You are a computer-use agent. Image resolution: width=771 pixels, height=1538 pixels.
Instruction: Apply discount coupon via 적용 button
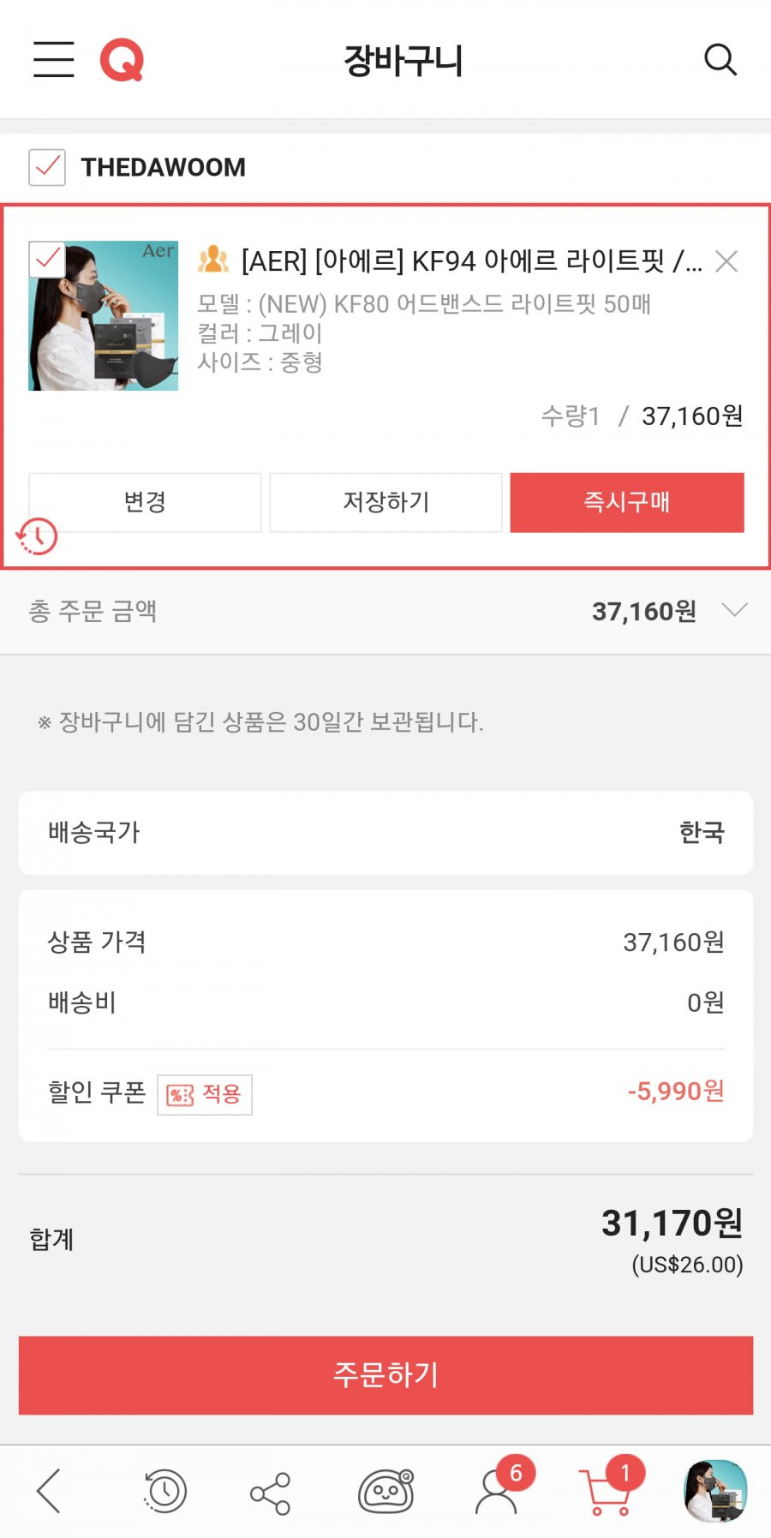coord(205,1095)
